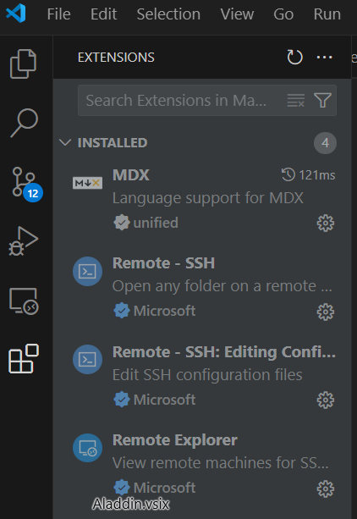Screen dimensions: 357x519
Task: Click Microsoft publisher under Remote - SSH
Action: pos(164,311)
